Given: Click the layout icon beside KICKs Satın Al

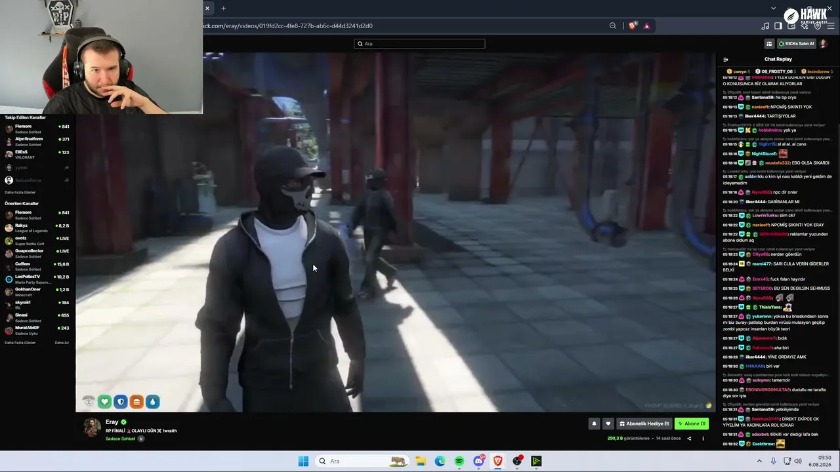Looking at the screenshot, I should 769,44.
